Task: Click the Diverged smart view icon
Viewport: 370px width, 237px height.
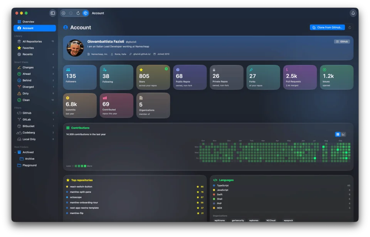Action: coord(19,87)
